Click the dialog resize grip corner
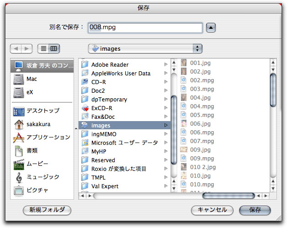The image size is (287, 228). (x=279, y=218)
